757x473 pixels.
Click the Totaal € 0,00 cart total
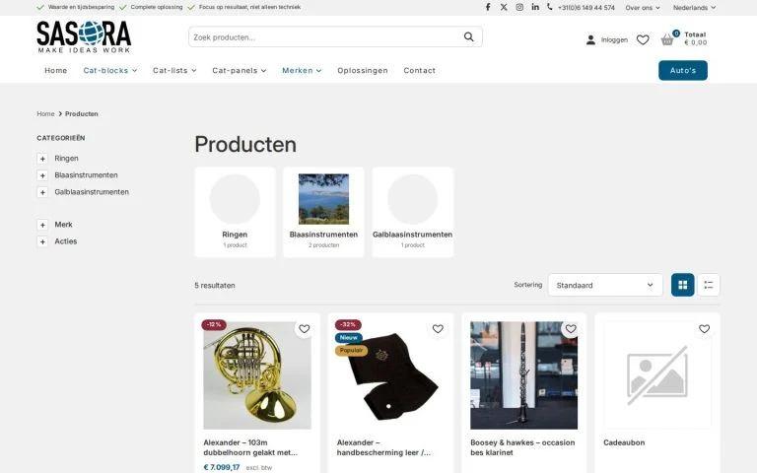click(x=696, y=38)
